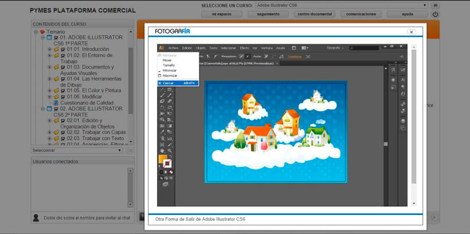Expand the 01.01. Introducción node

point(49,49)
